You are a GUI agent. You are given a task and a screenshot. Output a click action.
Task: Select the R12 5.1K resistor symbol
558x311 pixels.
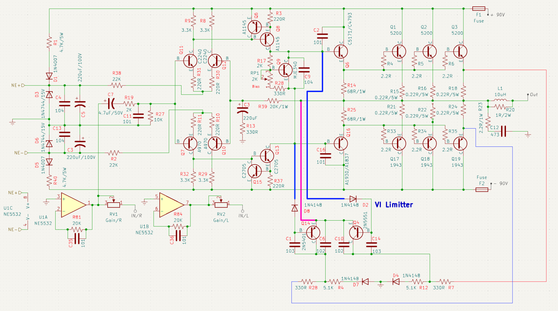point(417,282)
